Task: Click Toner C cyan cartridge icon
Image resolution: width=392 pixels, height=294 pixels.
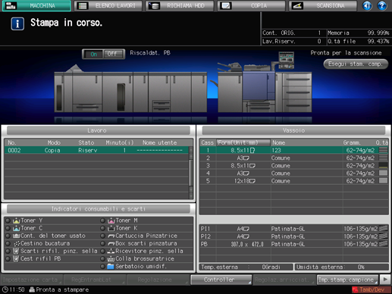Action: pyautogui.click(x=16, y=228)
